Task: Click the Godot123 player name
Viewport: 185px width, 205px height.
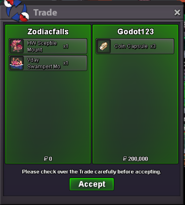Action: coord(135,32)
